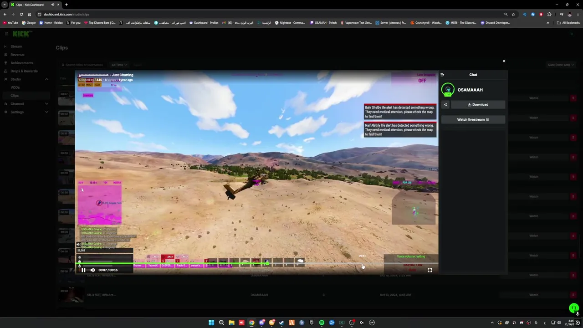Open VODs under Studio

pos(15,87)
